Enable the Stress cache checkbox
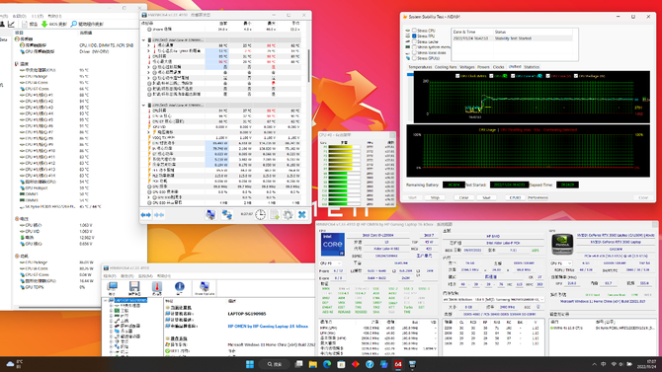This screenshot has width=662, height=372. tap(414, 41)
